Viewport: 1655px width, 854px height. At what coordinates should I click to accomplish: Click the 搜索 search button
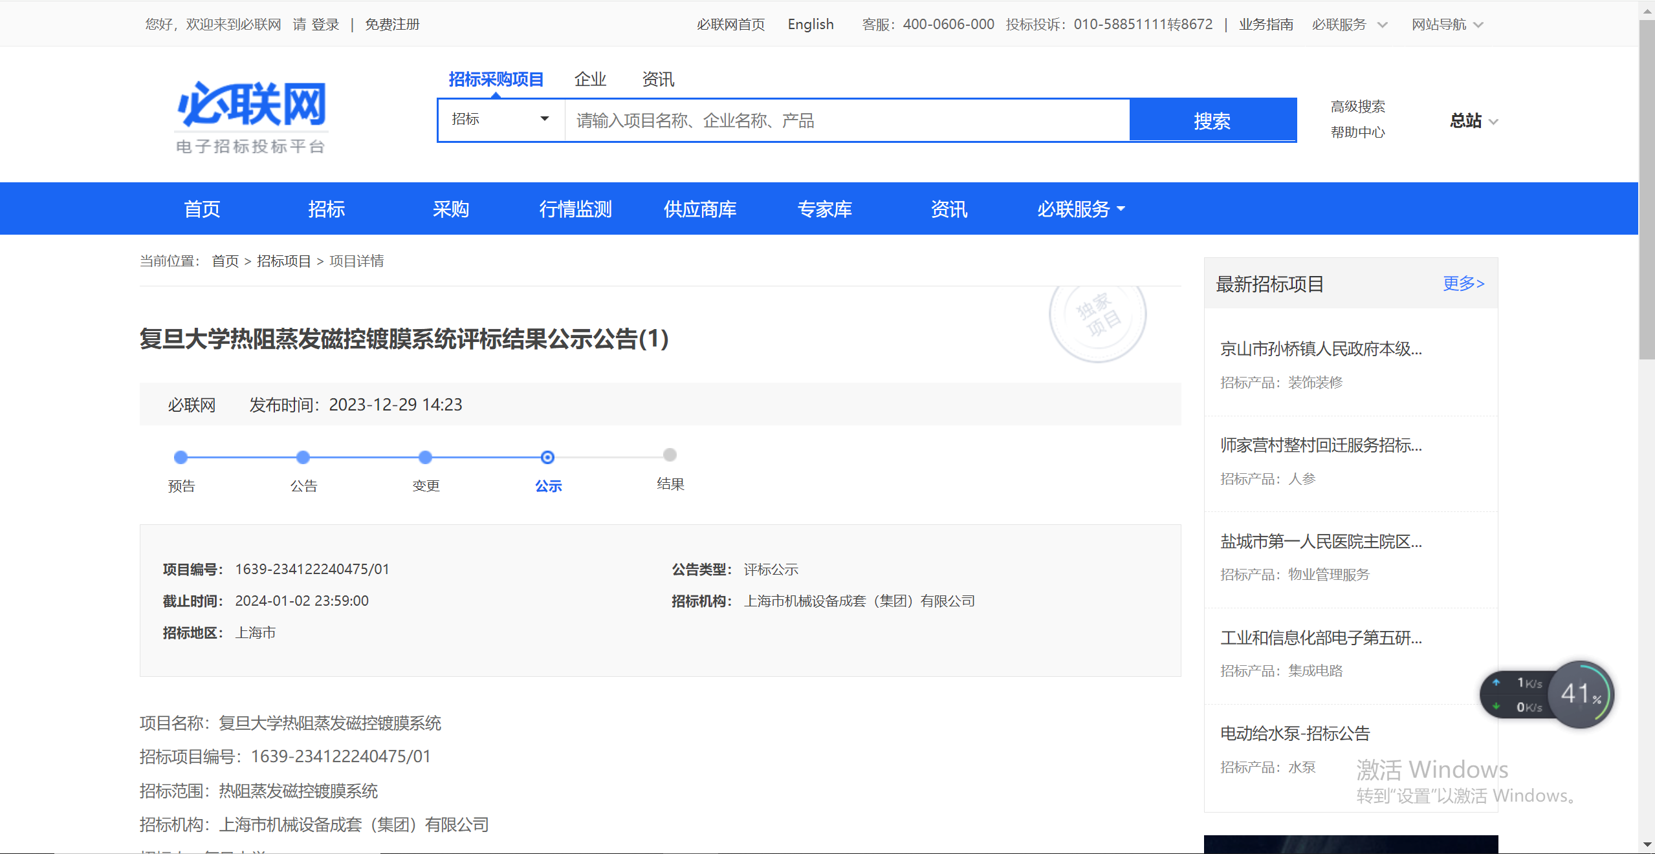[1212, 120]
